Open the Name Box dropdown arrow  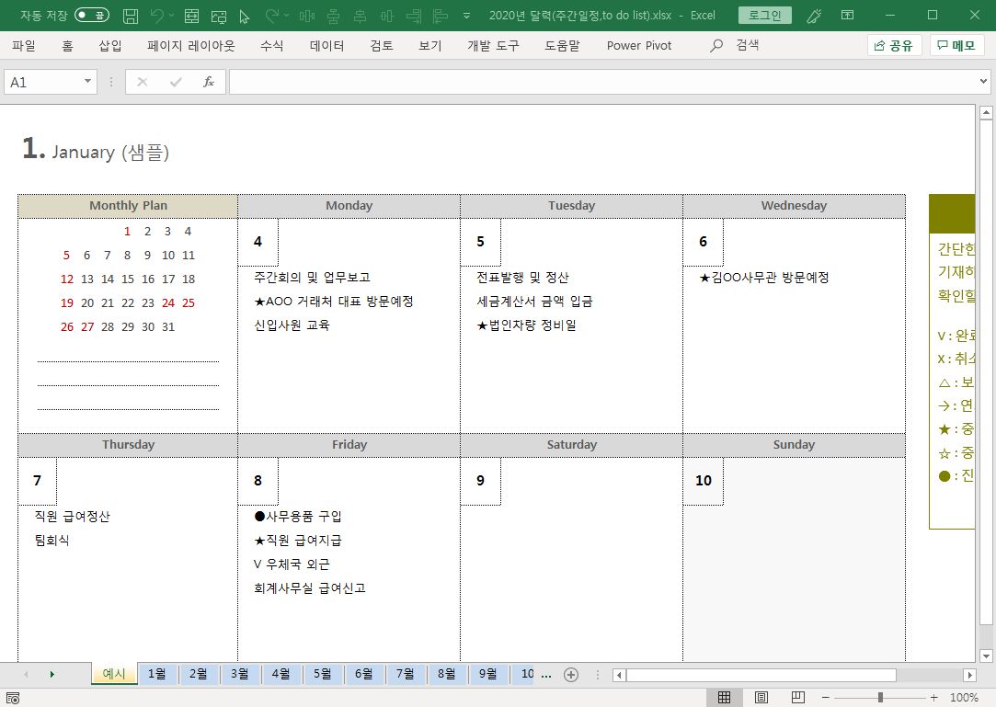point(87,81)
